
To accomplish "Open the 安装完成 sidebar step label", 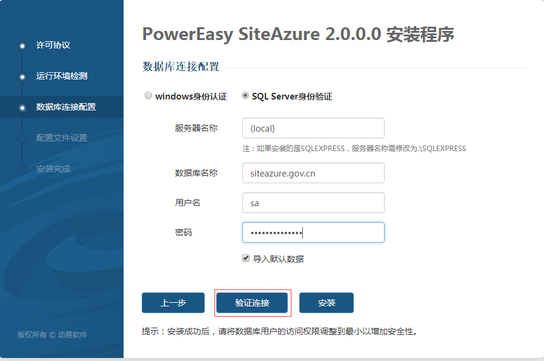I will [53, 169].
